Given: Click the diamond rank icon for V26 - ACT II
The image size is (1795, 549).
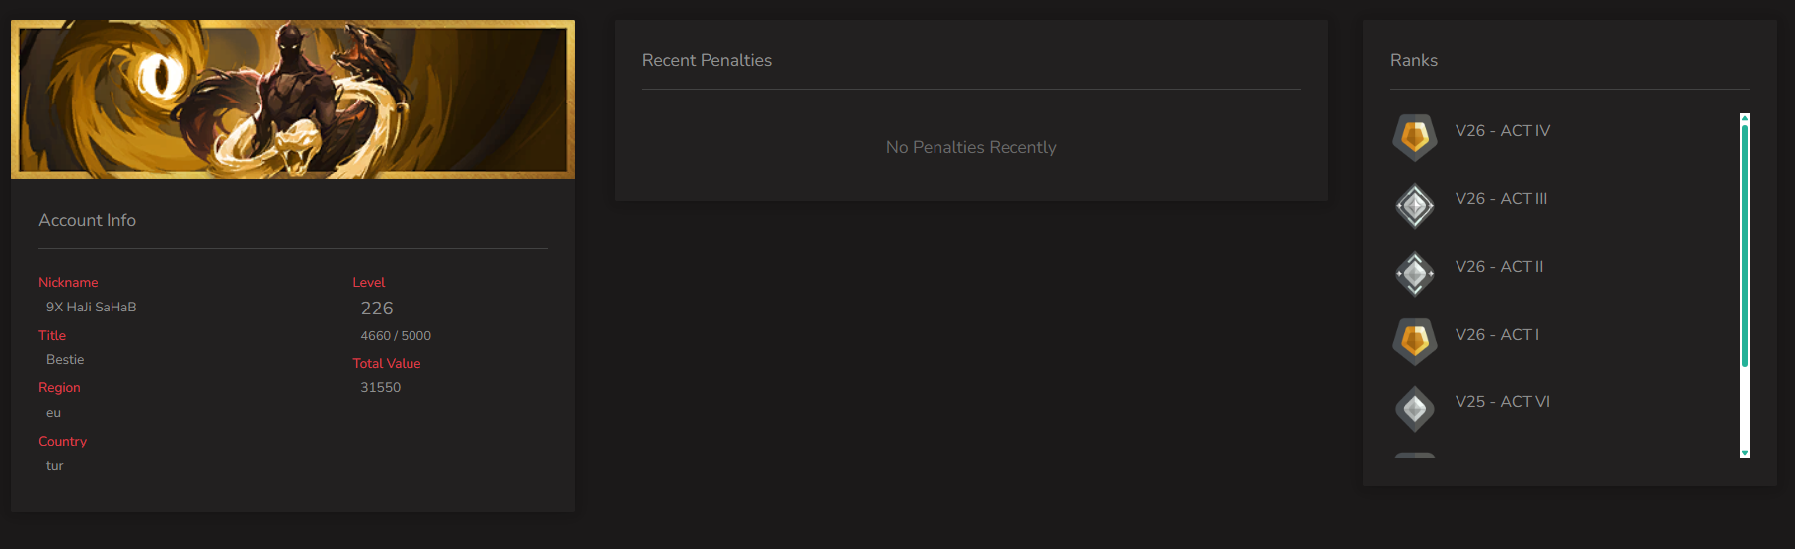Looking at the screenshot, I should point(1414,273).
